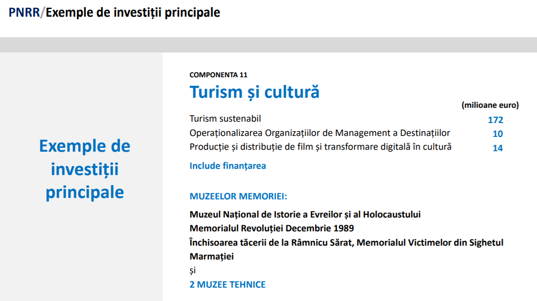Select the 'Turism sustenabil' line item
Viewport: 537px width, 301px height.
[x=225, y=119]
